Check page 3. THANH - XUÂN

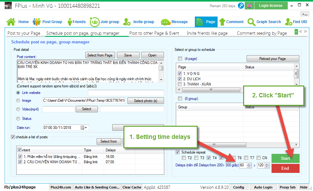tap(180, 84)
